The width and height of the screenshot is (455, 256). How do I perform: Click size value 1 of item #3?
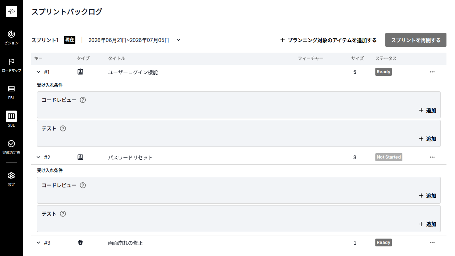pyautogui.click(x=355, y=243)
